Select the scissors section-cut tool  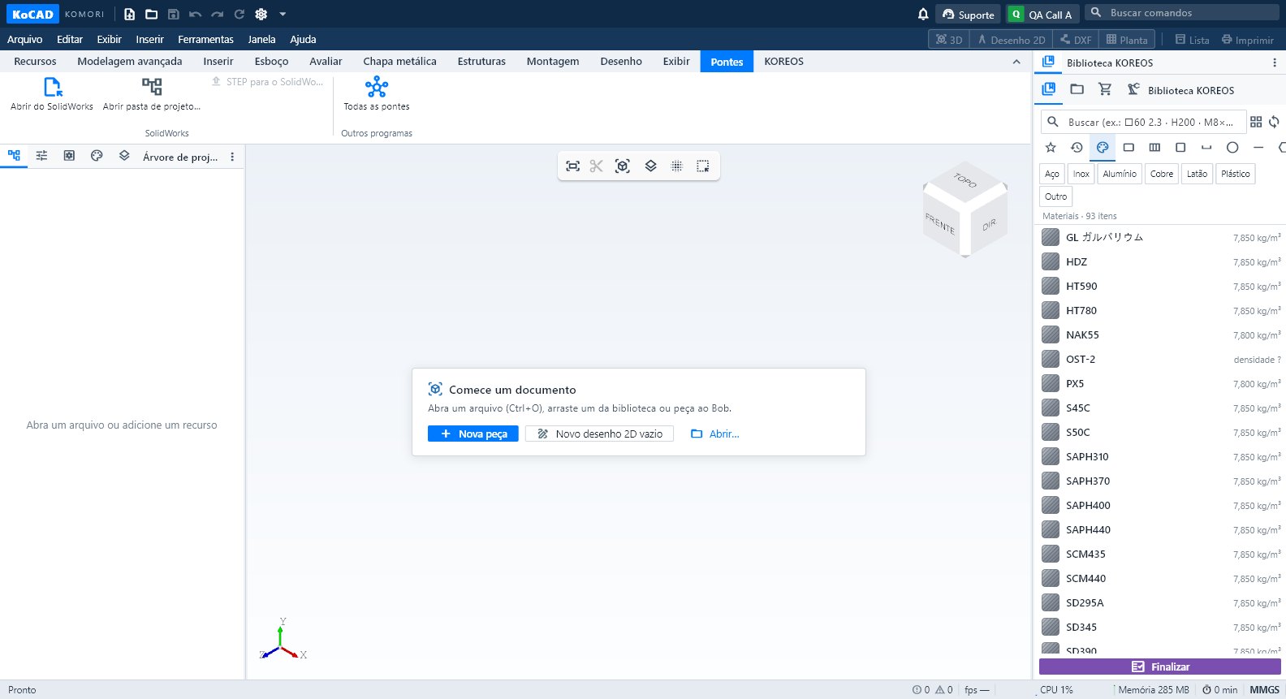[x=597, y=166]
